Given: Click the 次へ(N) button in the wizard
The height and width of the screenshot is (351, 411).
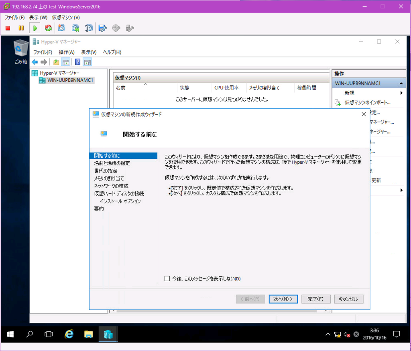Looking at the screenshot, I should 283,299.
